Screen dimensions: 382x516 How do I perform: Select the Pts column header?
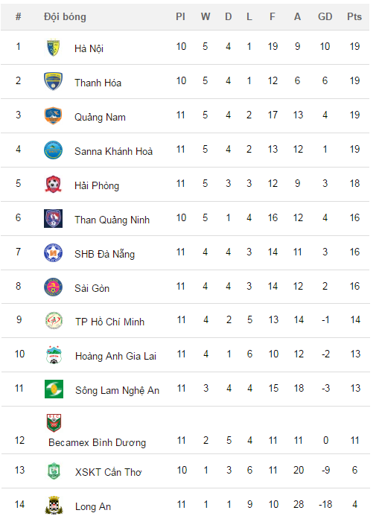pos(354,16)
